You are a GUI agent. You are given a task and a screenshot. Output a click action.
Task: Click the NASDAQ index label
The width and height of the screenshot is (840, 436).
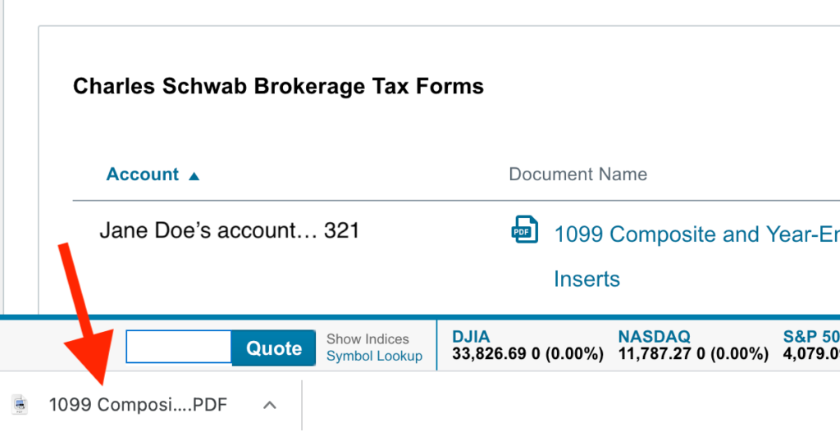[x=654, y=337]
